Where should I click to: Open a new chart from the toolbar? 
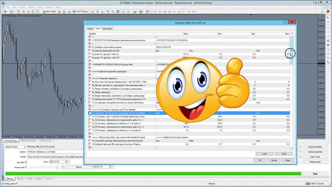[5, 11]
